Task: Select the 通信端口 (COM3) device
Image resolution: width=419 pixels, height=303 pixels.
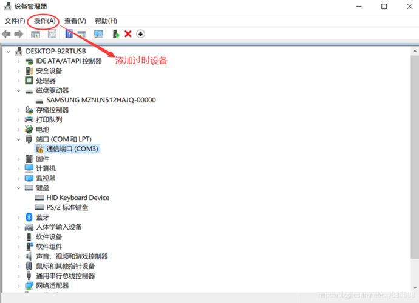Action: point(72,148)
